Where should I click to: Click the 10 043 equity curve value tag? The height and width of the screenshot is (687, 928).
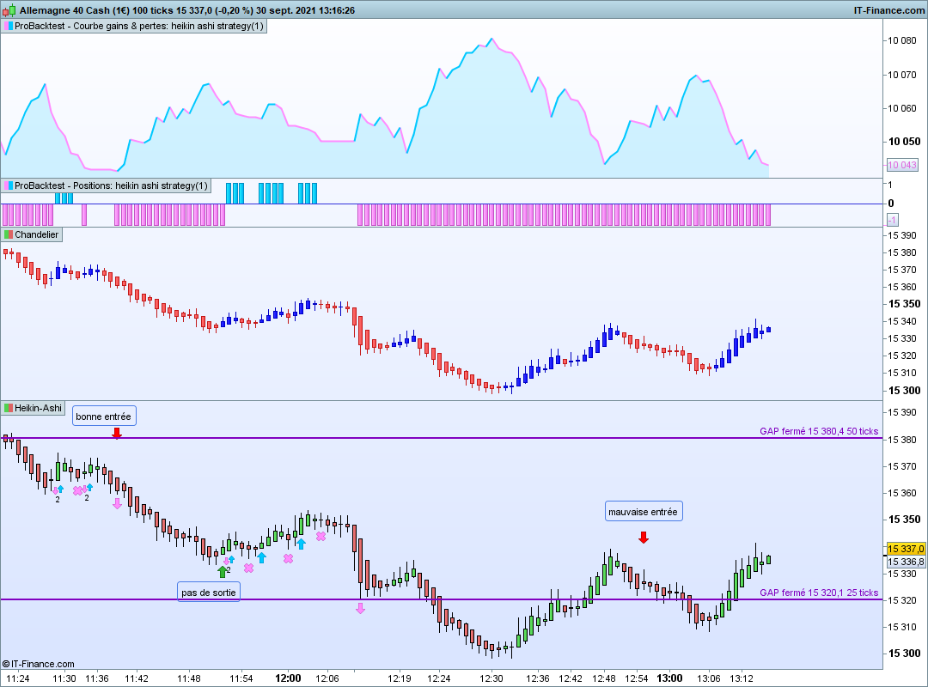point(902,165)
